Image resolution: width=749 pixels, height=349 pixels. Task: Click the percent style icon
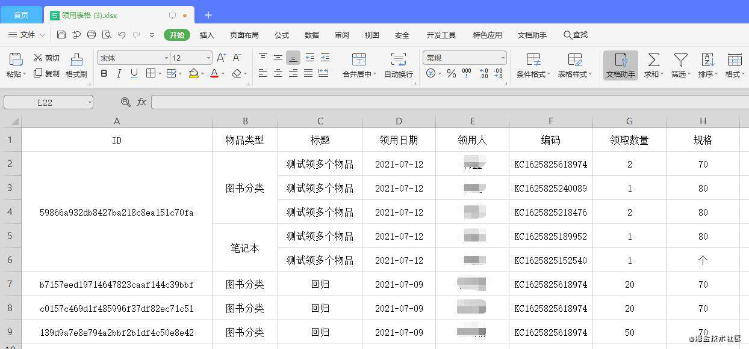point(451,73)
